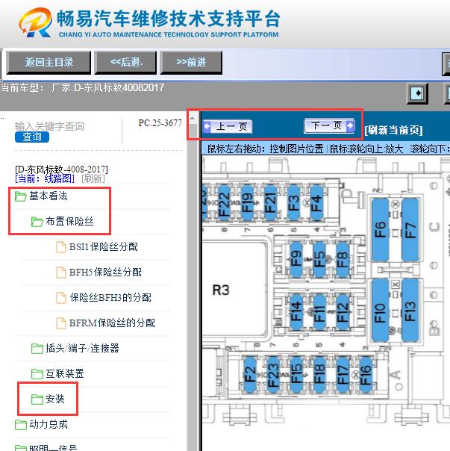The image size is (450, 451).
Task: Go forward with >>前进 button
Action: tap(191, 63)
